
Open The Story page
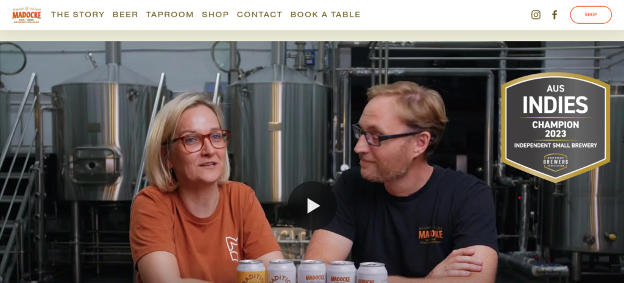pos(77,15)
